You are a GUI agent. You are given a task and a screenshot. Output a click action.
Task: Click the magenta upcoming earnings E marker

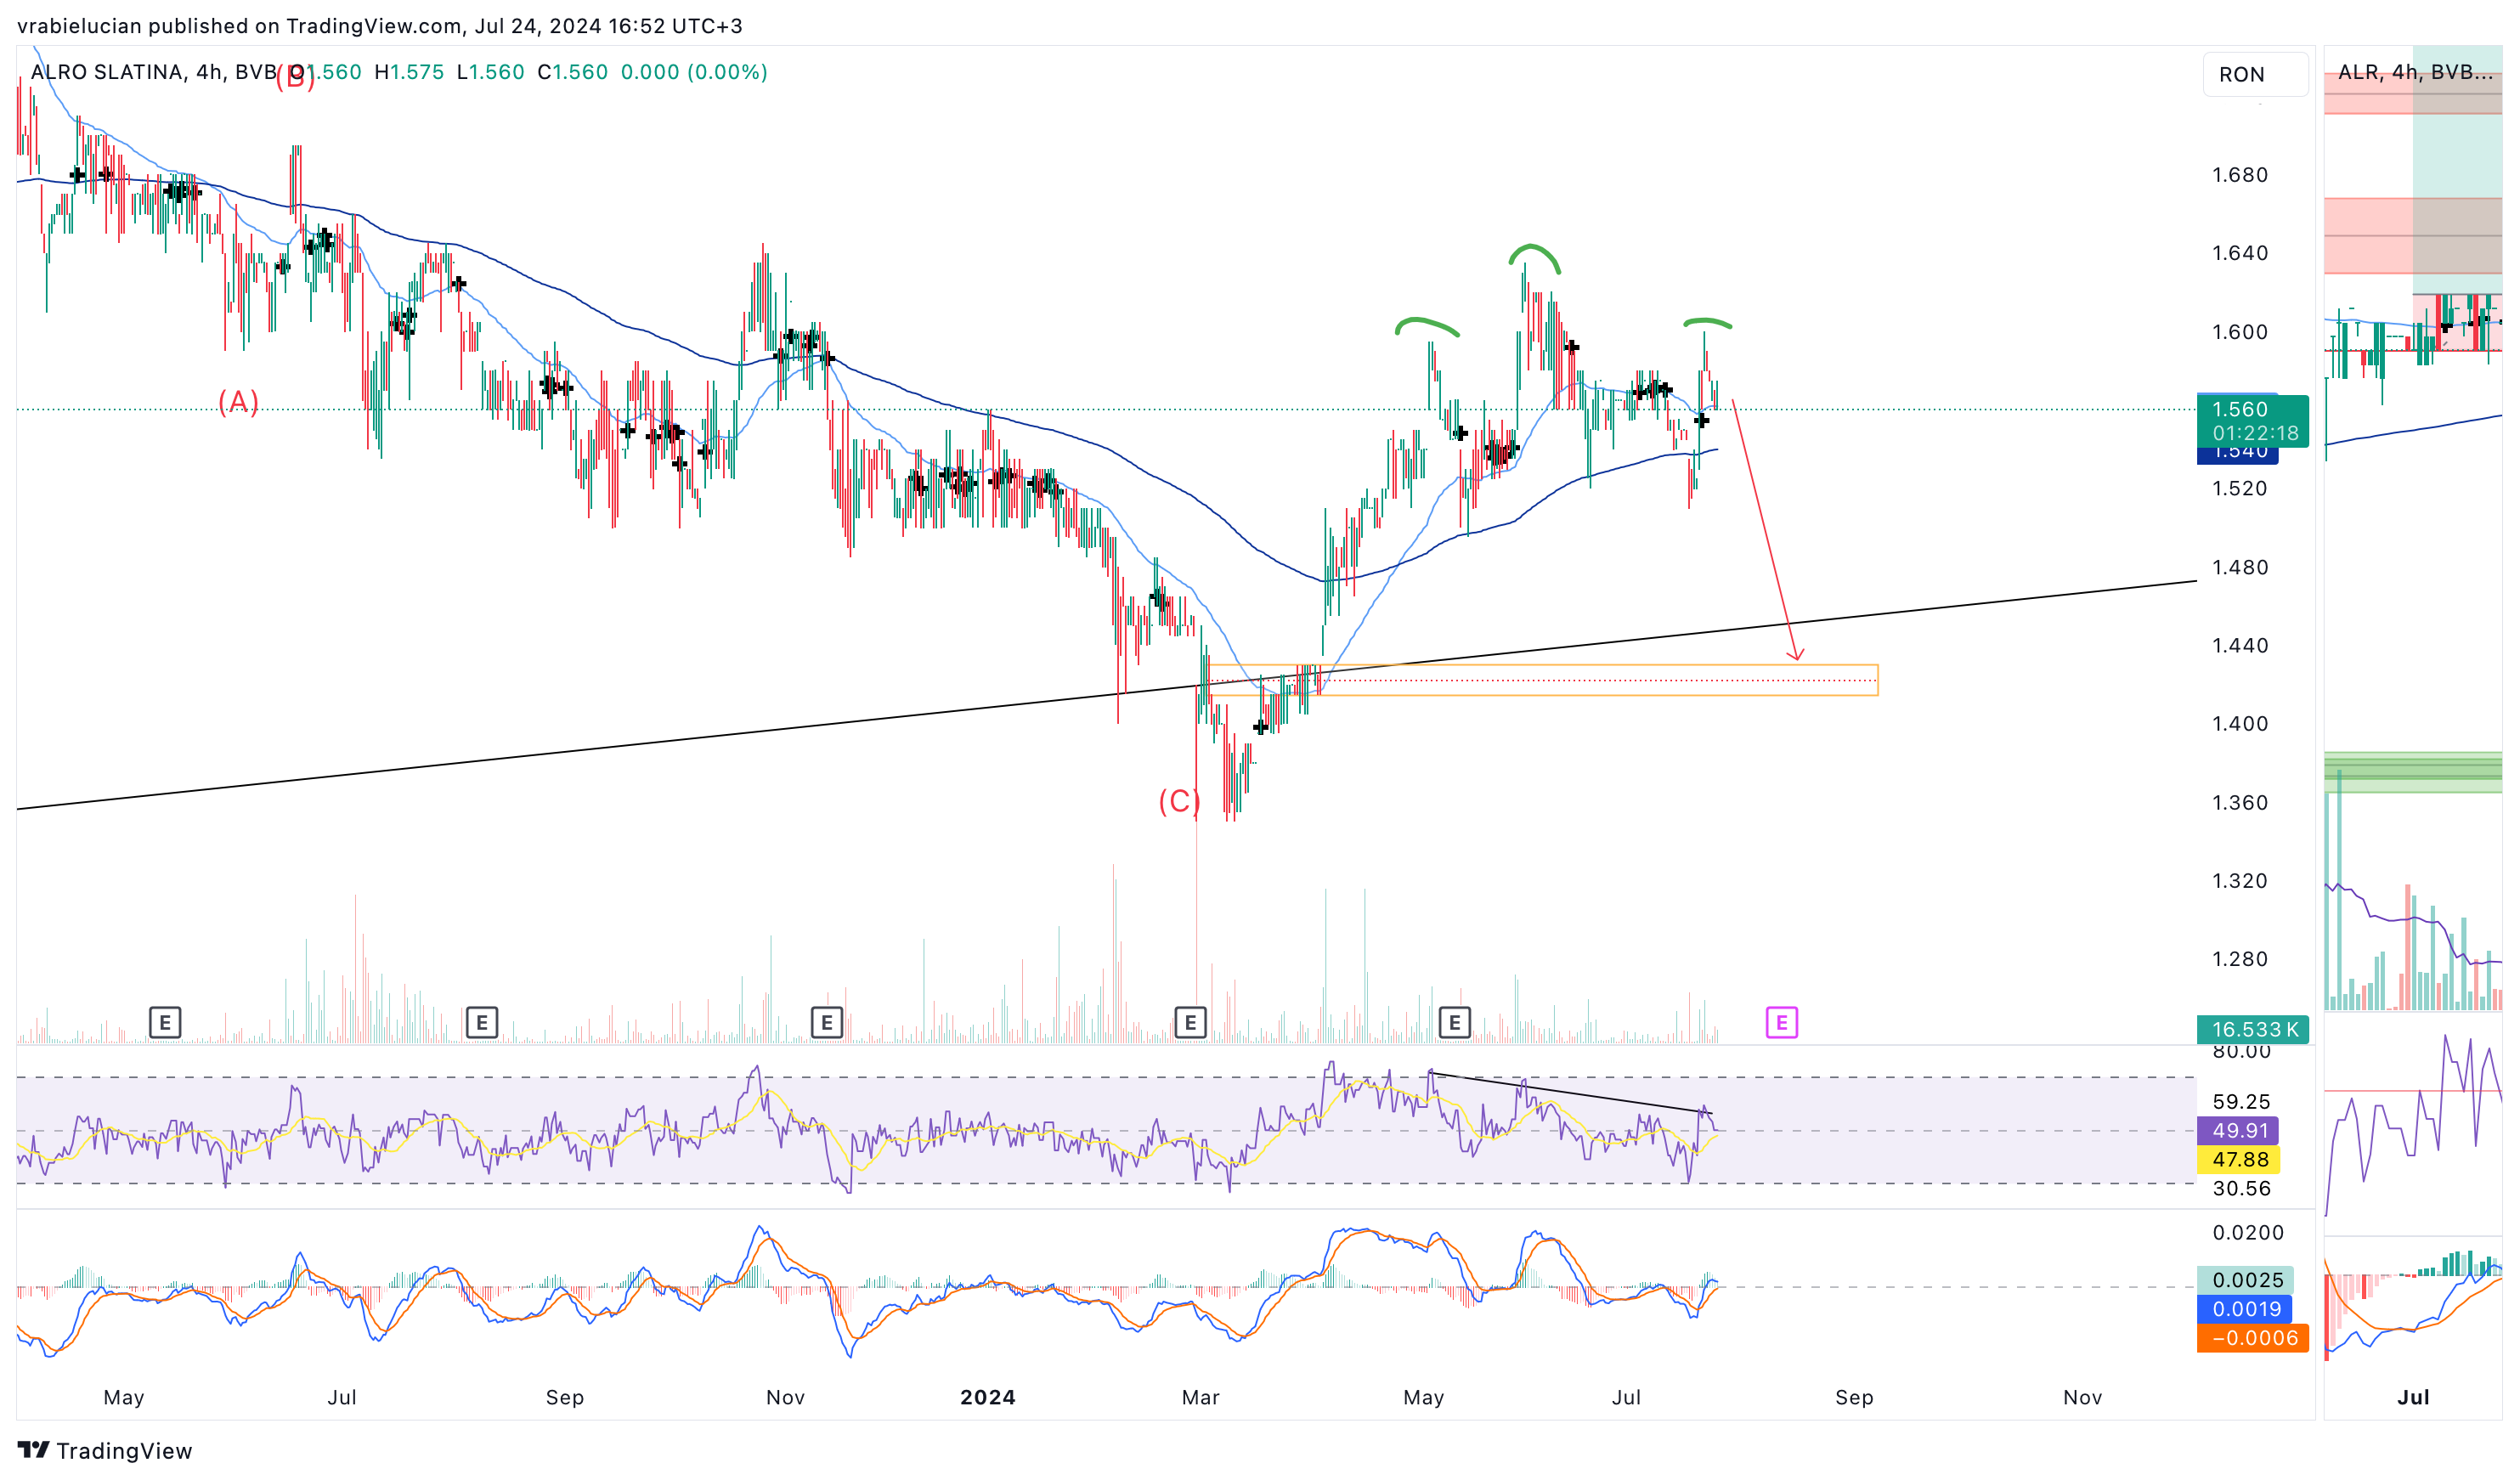(1782, 1023)
